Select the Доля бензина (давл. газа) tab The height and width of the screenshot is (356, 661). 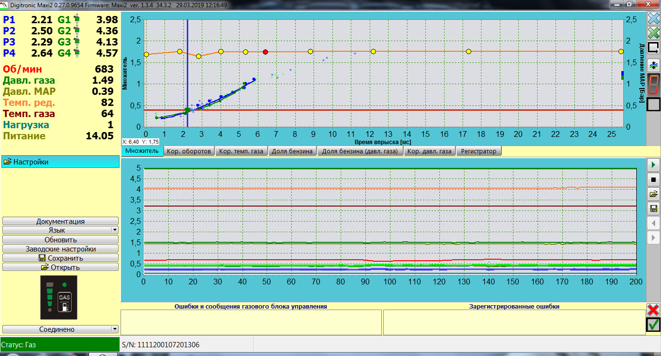(360, 151)
